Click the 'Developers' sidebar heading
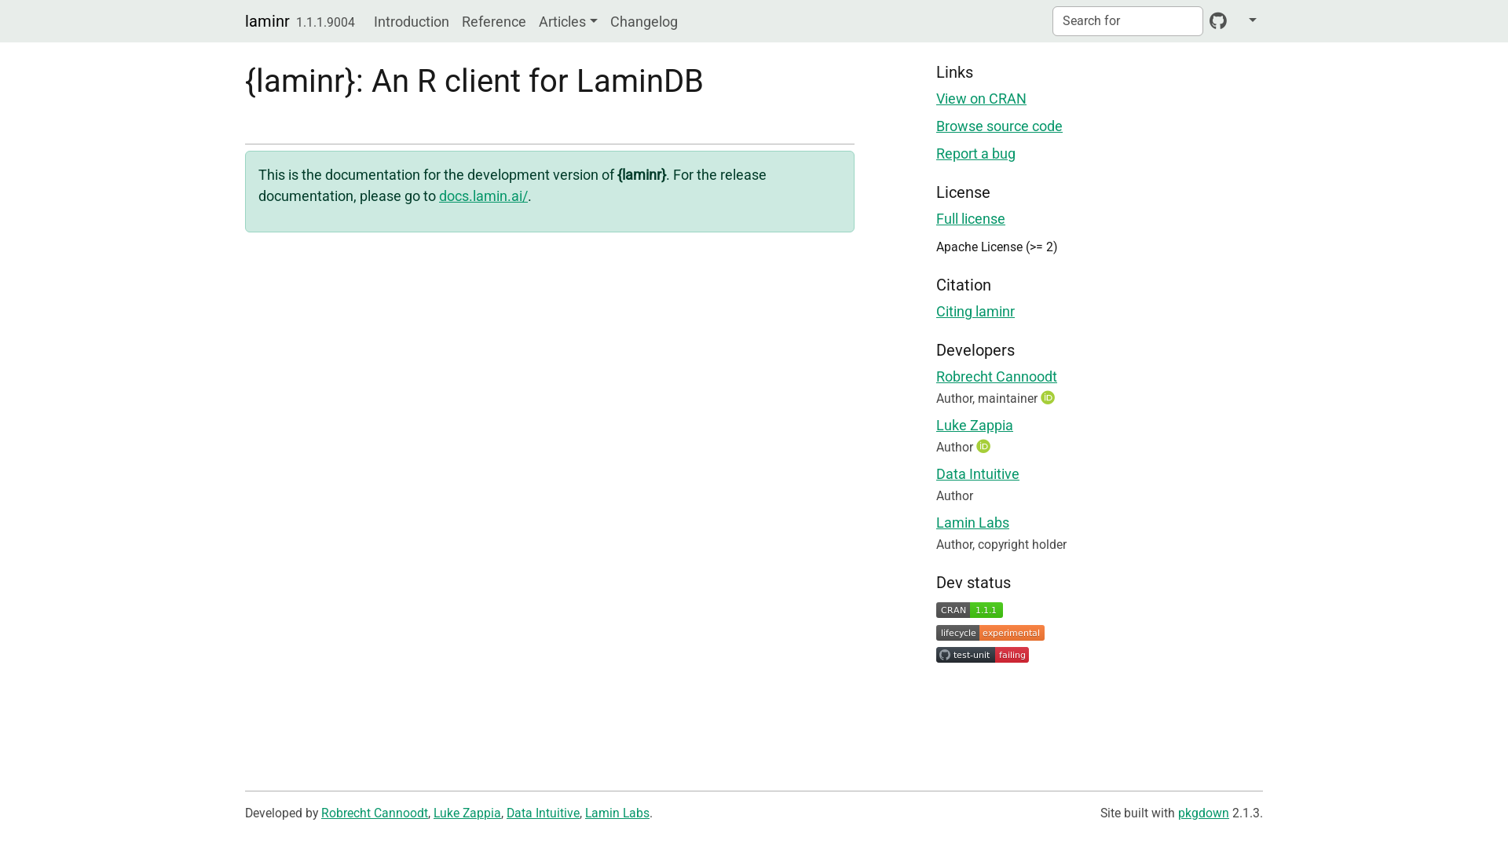Viewport: 1508px width, 848px height. point(975,350)
